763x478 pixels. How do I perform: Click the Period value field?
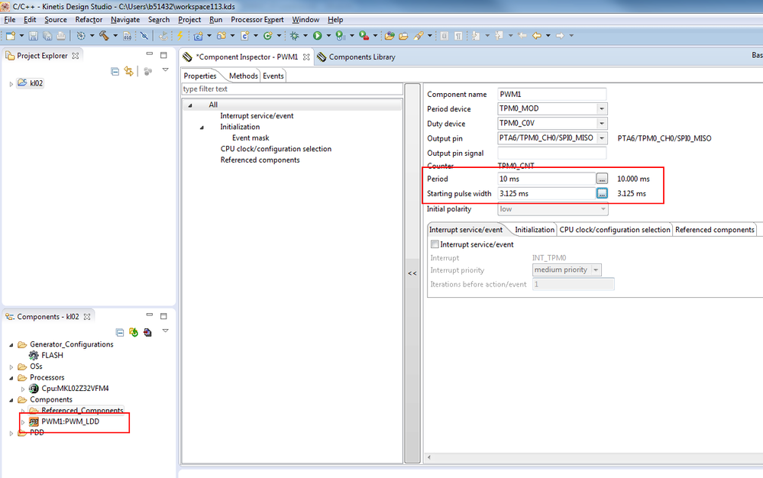click(x=546, y=179)
